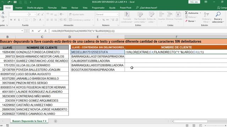This screenshot has width=227, height=127.
Task: Toggle bold N formatting
Action: (x=11, y=20)
